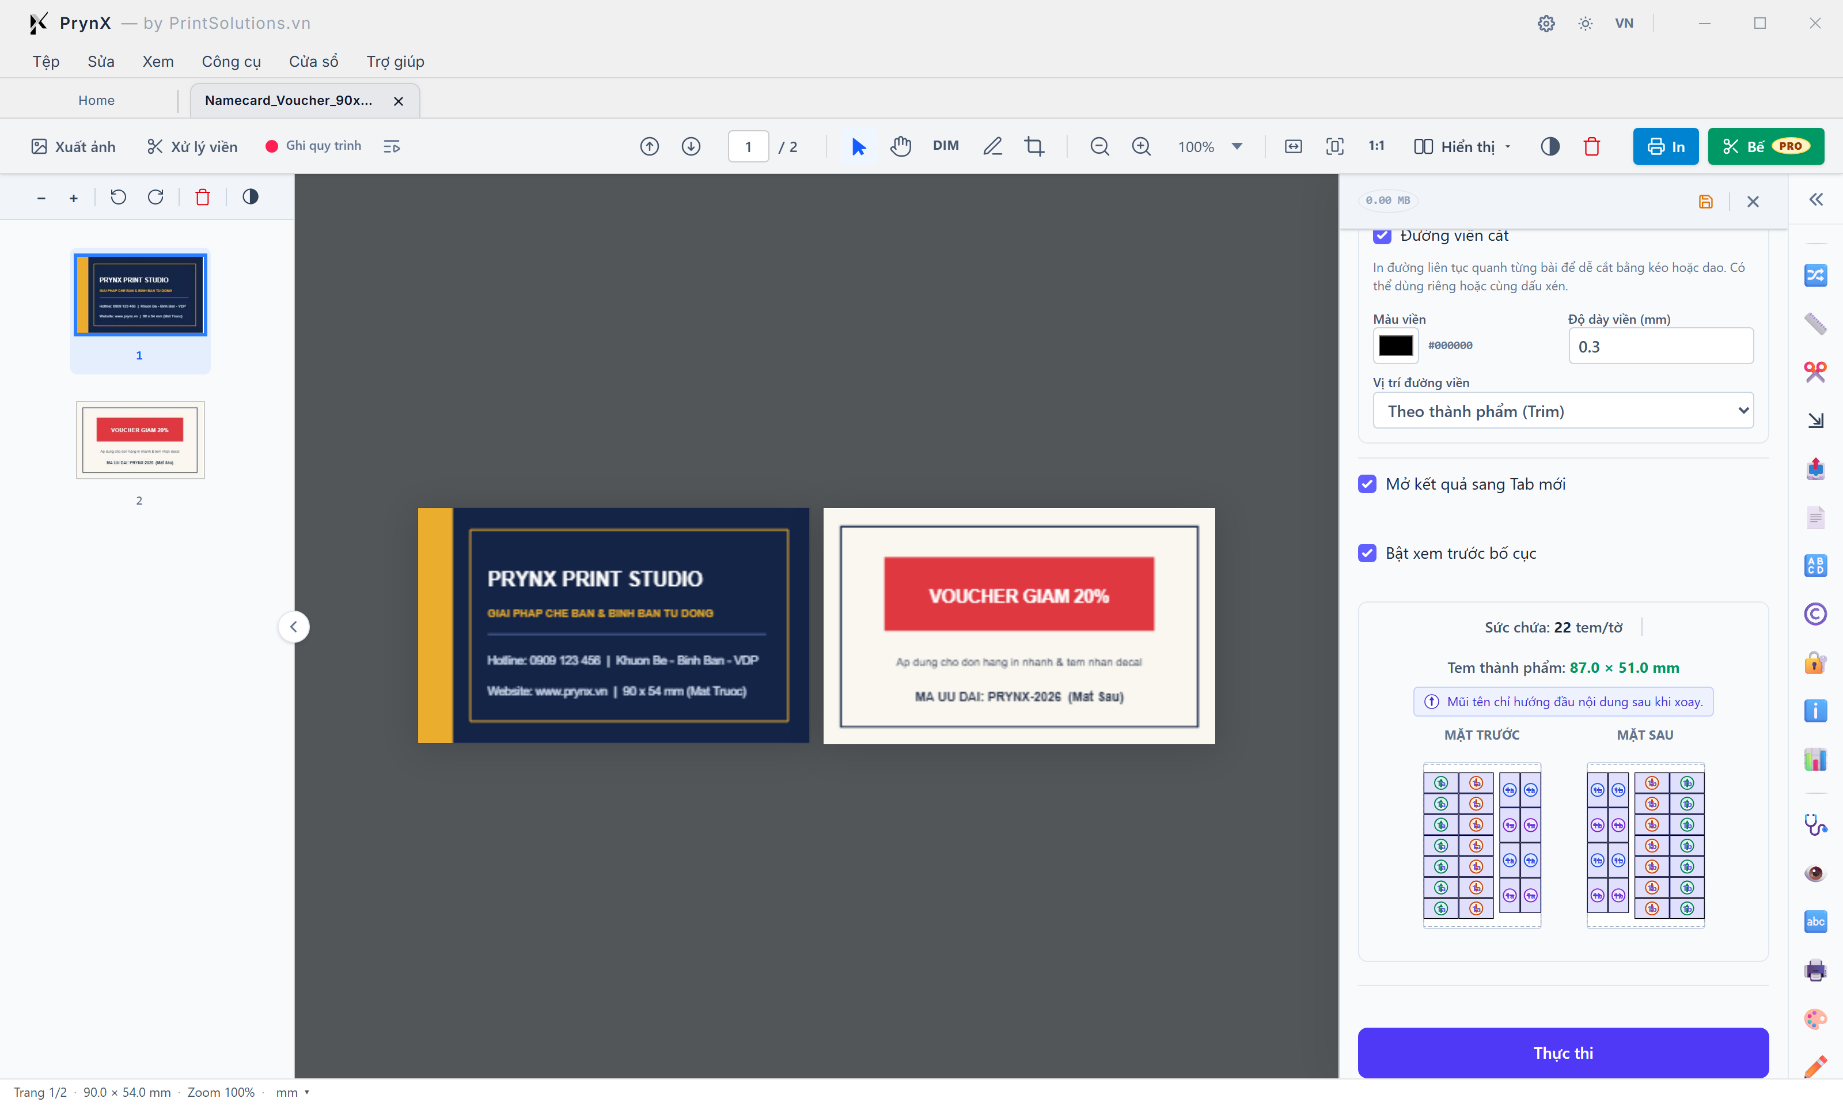
Task: Switch to the Home tab
Action: 96,100
